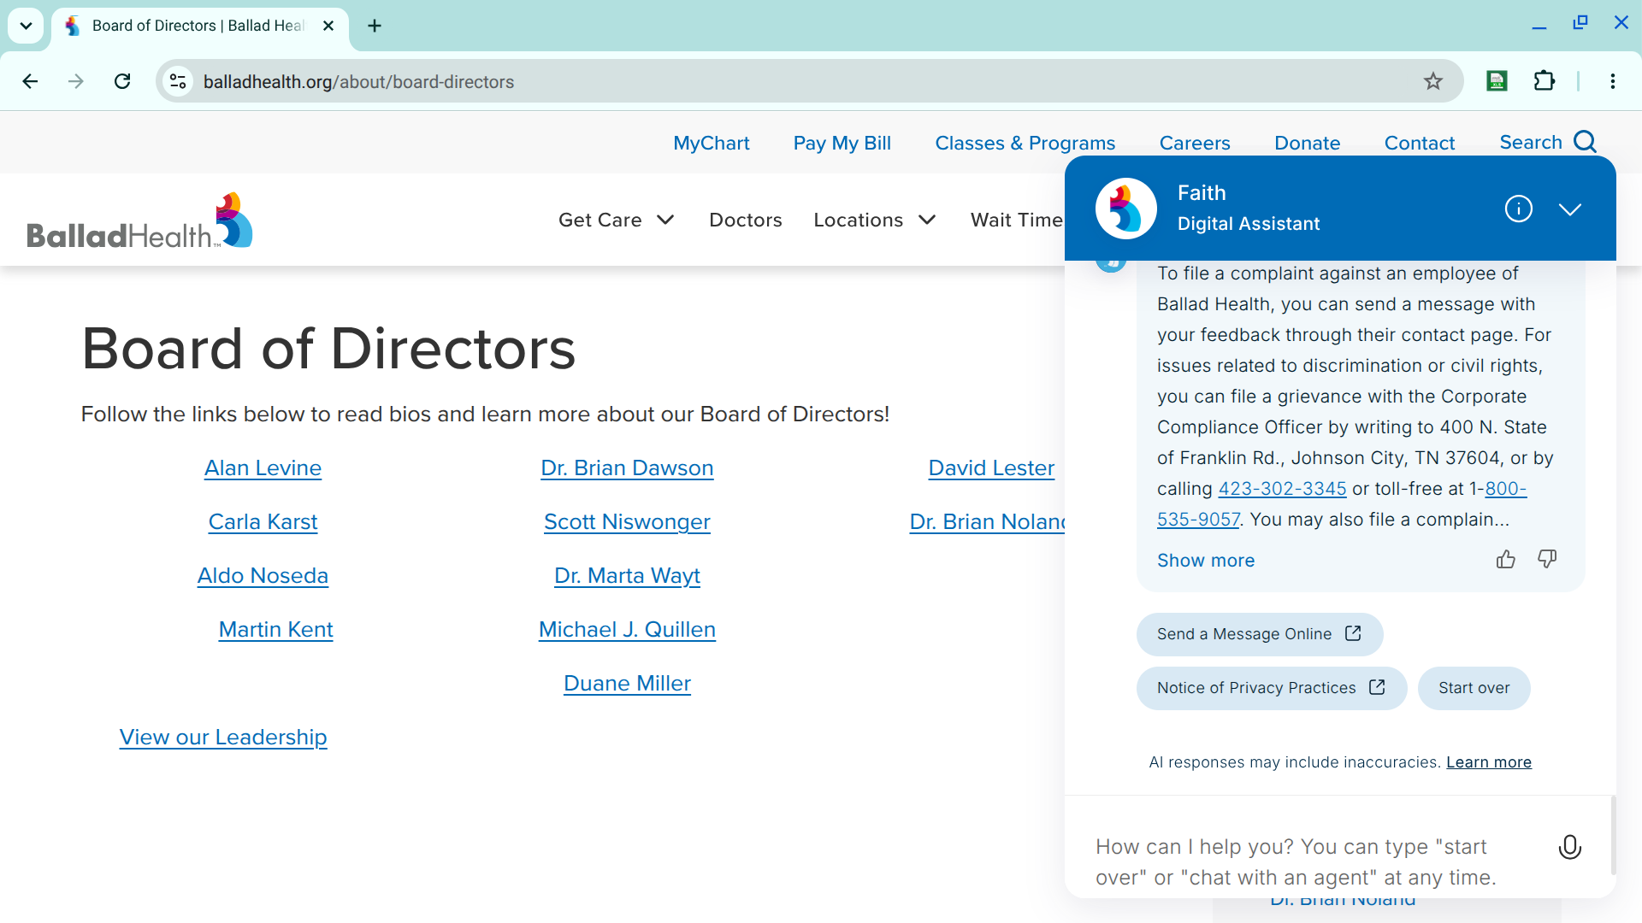Activate the microphone voice input
1642x923 pixels.
point(1570,847)
